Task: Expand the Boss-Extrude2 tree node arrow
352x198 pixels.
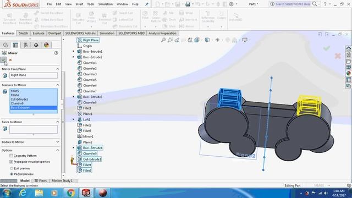Action: pos(73,57)
